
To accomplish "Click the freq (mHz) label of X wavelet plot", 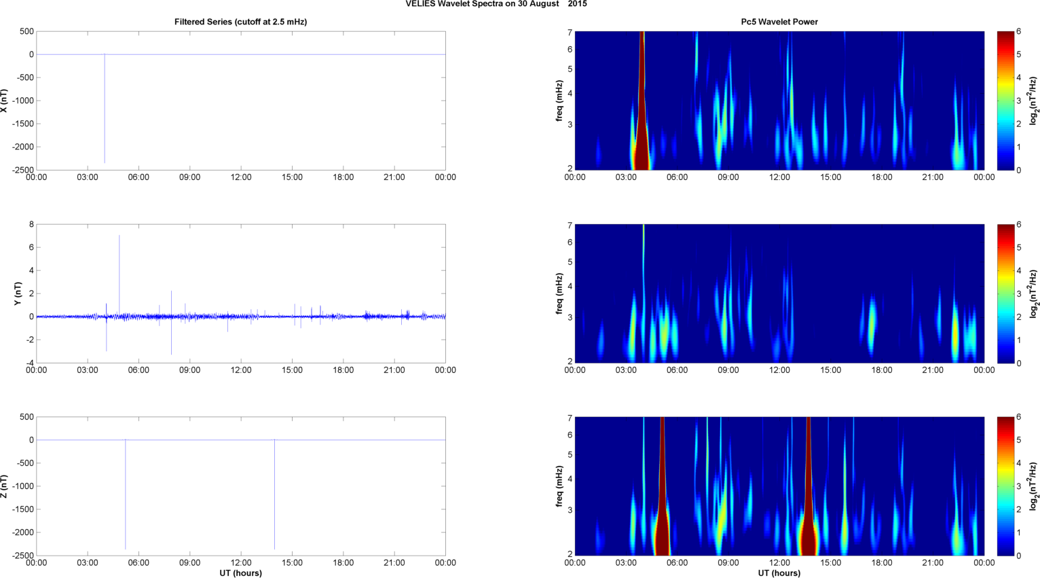I will (x=559, y=101).
